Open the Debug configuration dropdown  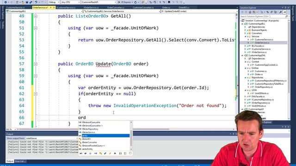coord(54,2)
